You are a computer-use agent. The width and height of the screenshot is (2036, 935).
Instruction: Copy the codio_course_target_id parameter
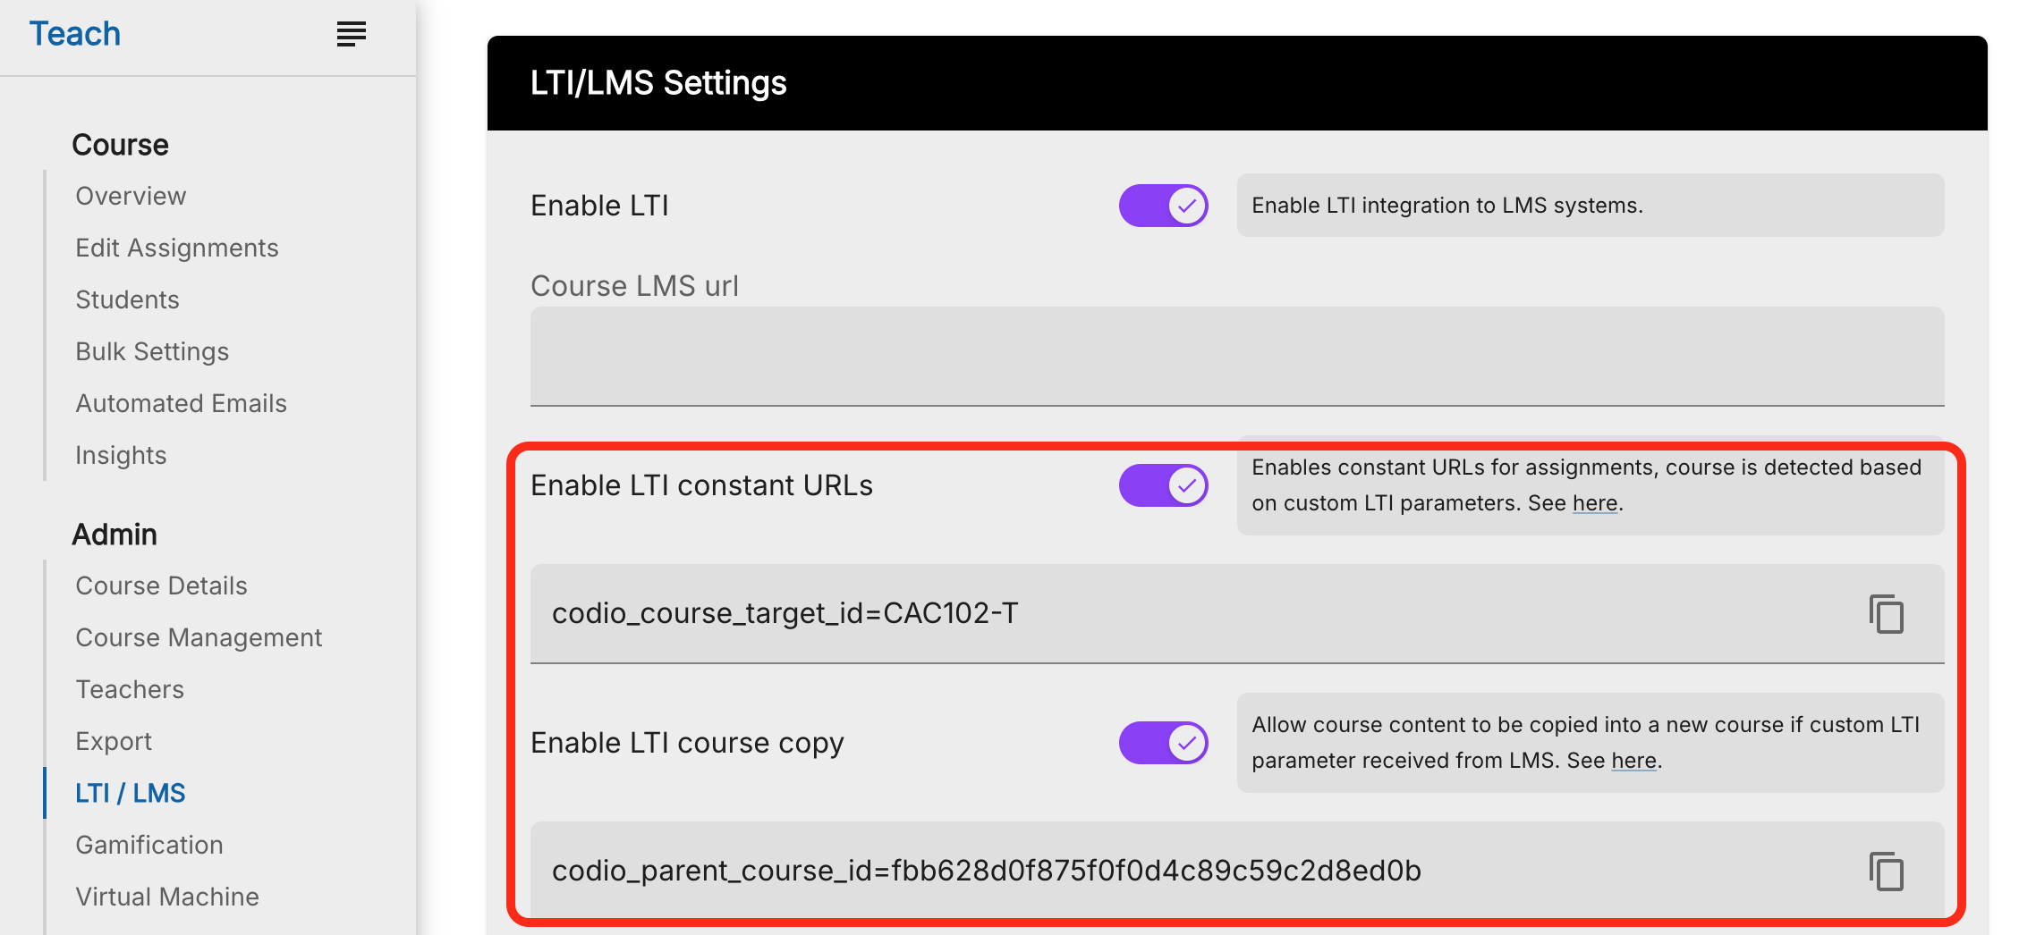[x=1886, y=614]
